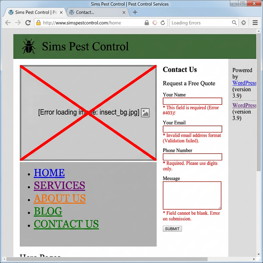Click the WordPress icon on the Contact tab
This screenshot has width=263, height=263.
click(72, 12)
